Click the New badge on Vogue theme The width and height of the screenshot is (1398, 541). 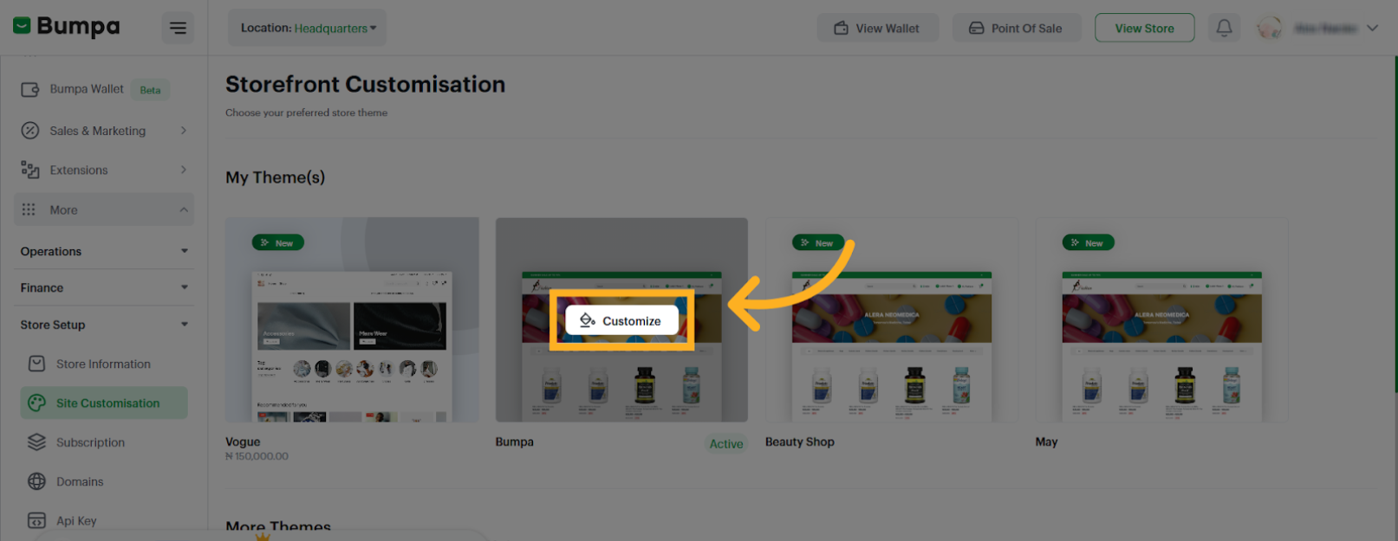[277, 242]
